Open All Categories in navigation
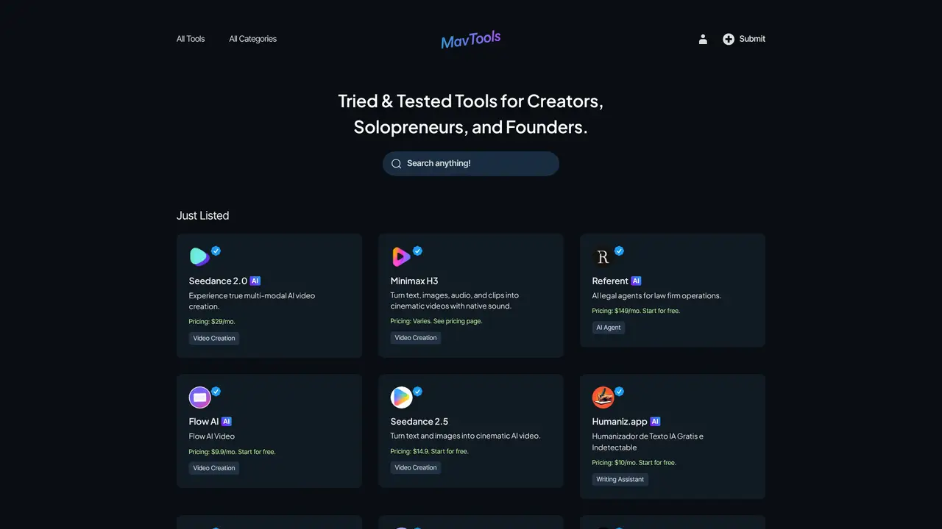The width and height of the screenshot is (942, 529). pyautogui.click(x=253, y=39)
